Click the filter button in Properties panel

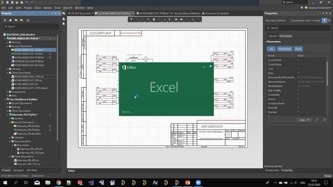click(324, 21)
